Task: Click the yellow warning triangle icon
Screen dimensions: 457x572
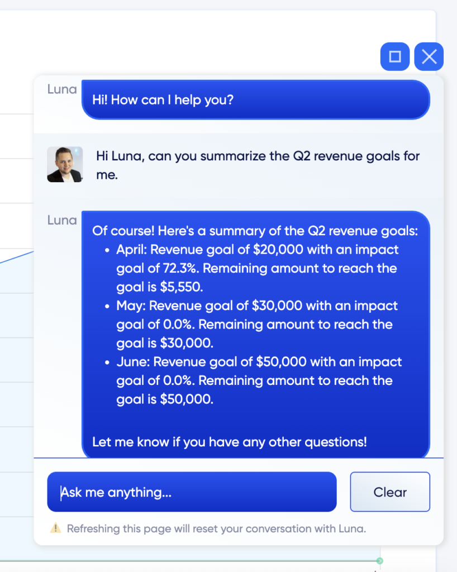Action: click(55, 528)
